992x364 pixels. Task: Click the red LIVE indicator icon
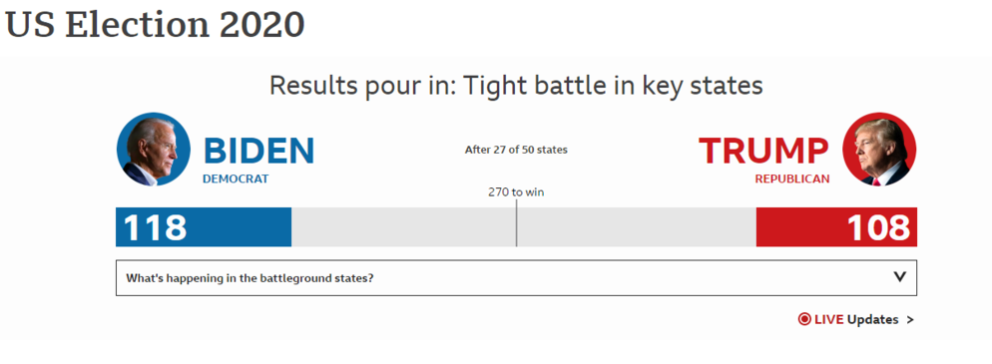(x=804, y=319)
